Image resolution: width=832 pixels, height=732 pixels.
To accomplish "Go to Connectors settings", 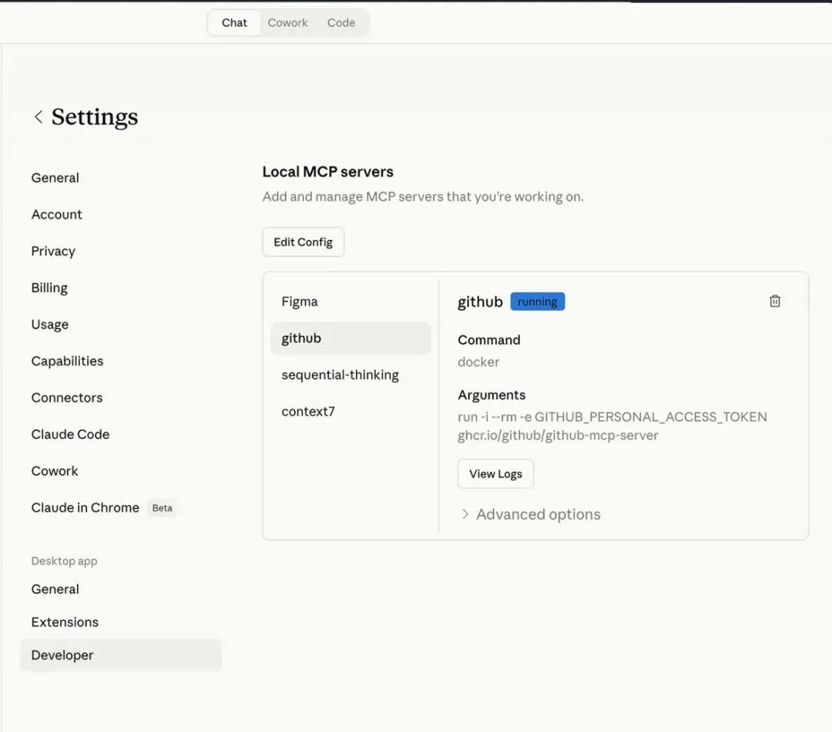I will coord(66,398).
